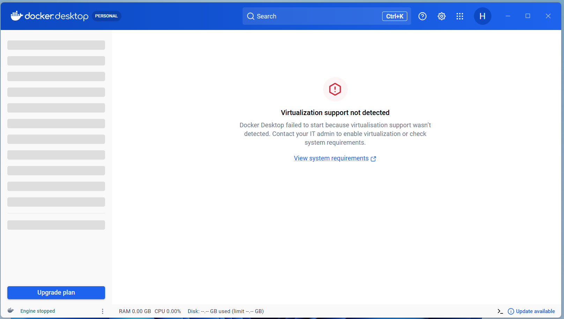Click the RAM 0.00 GB readout
This screenshot has height=319, width=564.
(135, 311)
